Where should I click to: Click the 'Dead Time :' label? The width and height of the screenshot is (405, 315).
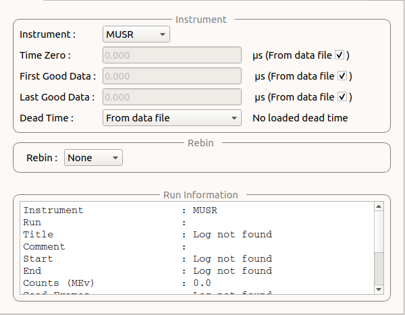47,118
